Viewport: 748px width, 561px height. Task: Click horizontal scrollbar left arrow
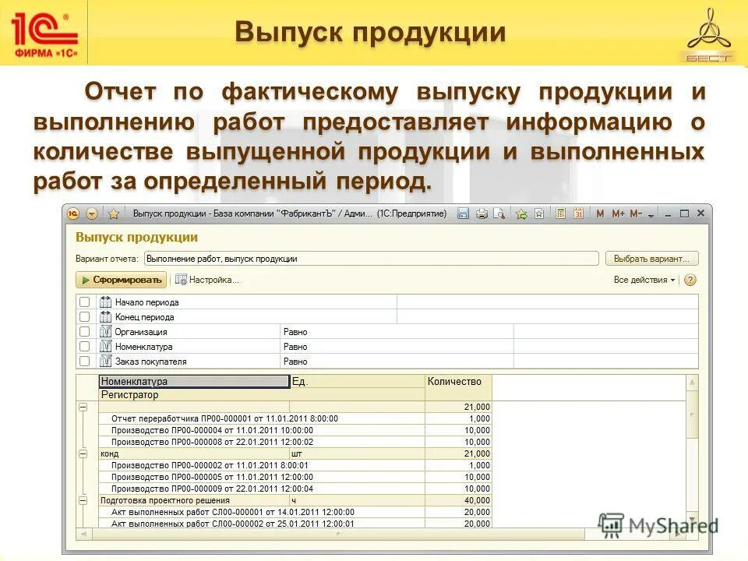[x=83, y=534]
